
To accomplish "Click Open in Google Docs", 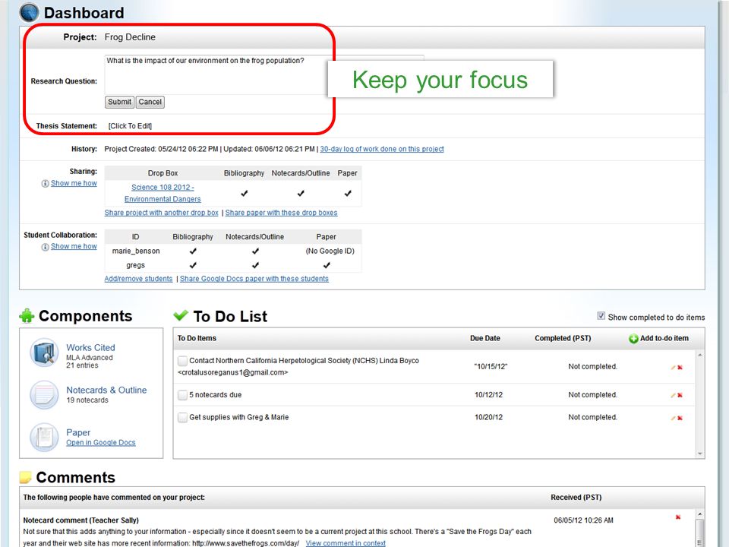I will [x=101, y=442].
